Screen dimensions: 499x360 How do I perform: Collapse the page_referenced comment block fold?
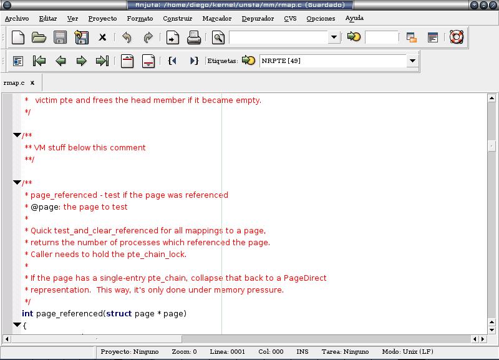(x=17, y=182)
